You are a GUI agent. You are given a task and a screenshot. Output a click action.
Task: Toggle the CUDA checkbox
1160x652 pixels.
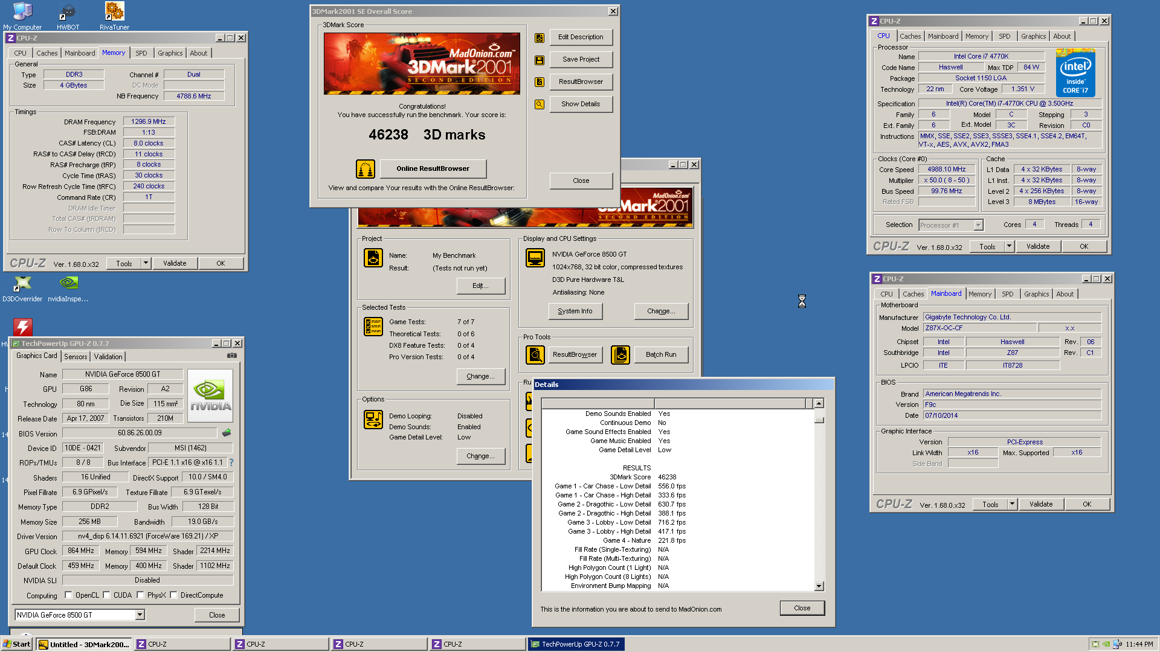(x=107, y=595)
